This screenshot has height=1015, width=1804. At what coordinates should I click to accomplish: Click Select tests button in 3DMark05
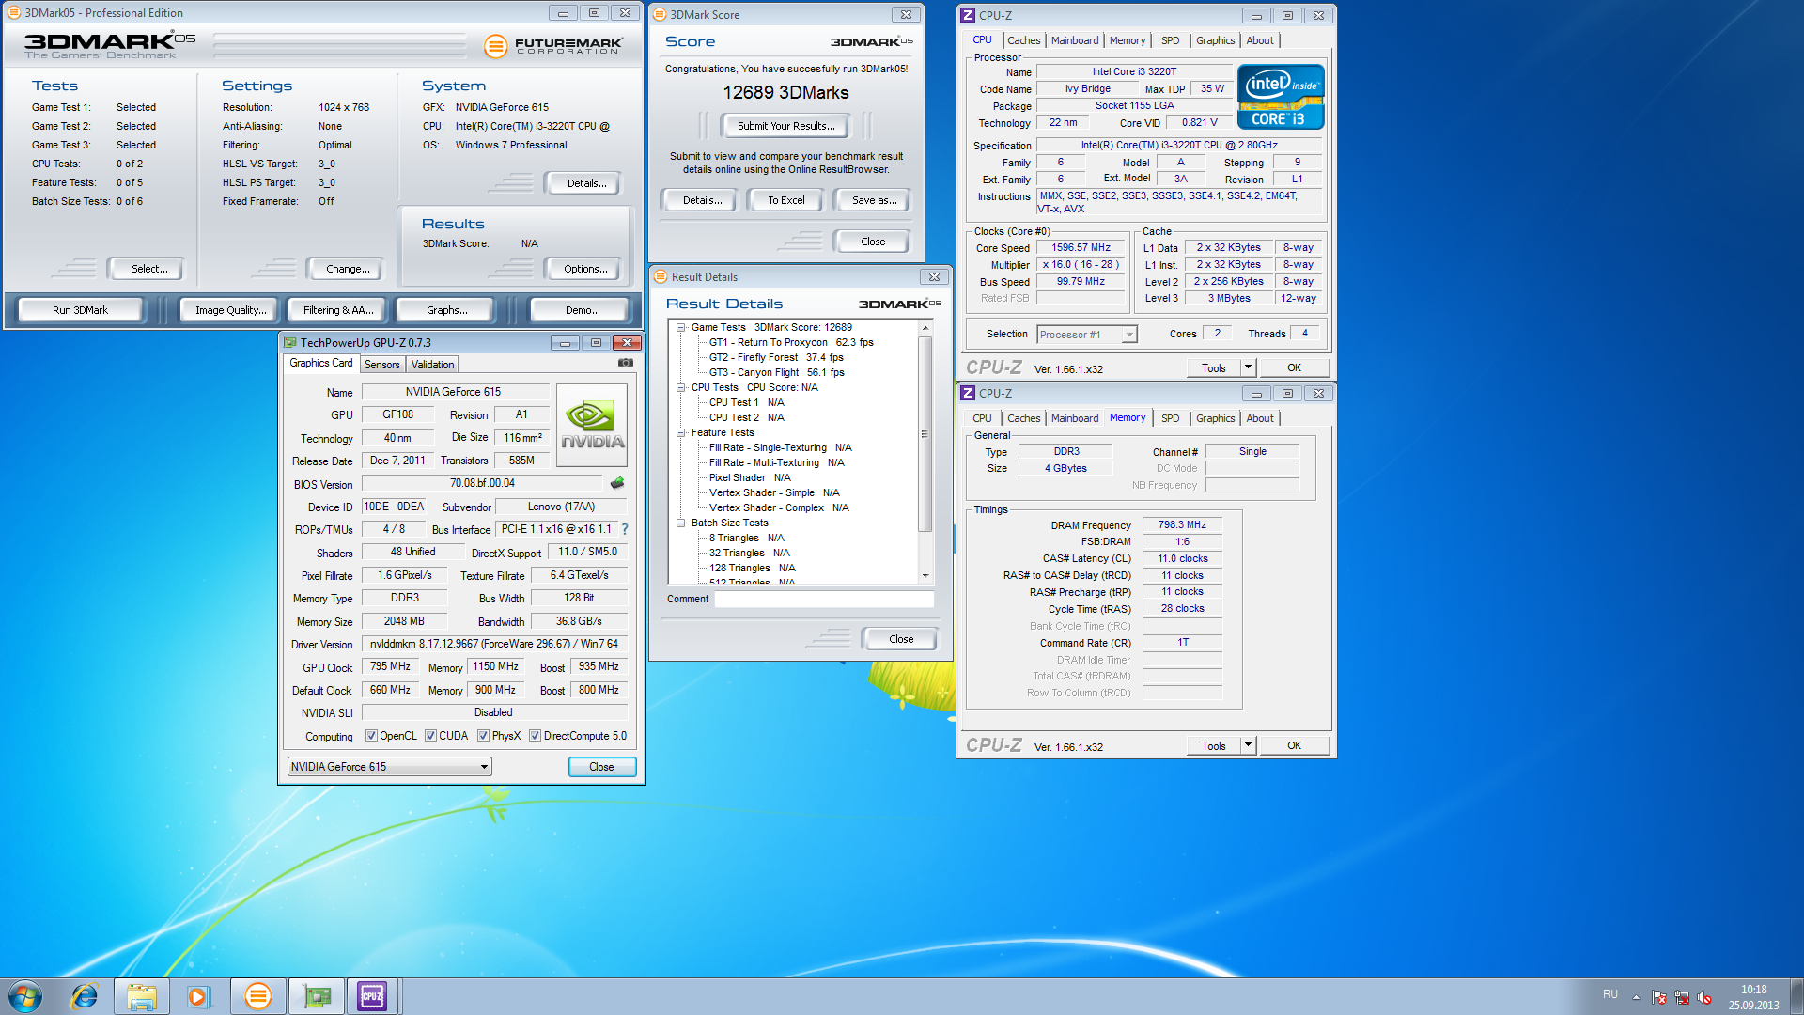148,269
